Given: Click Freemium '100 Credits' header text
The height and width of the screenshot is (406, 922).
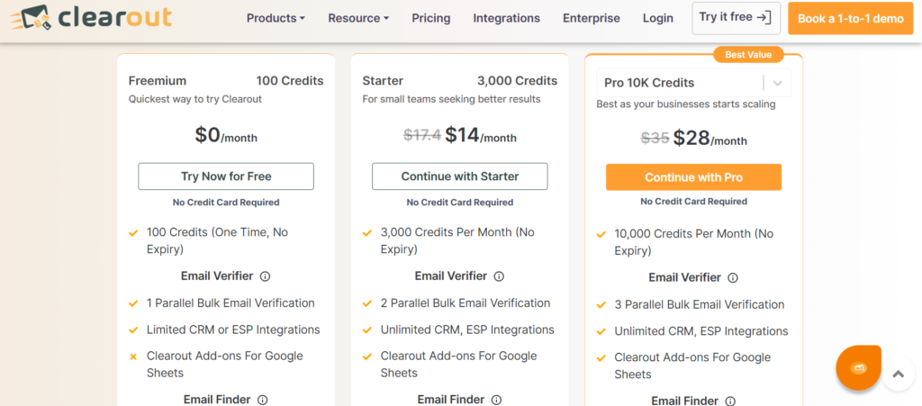Looking at the screenshot, I should coord(290,81).
